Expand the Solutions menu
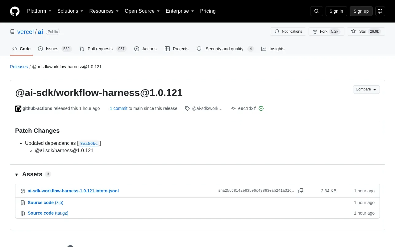Image resolution: width=395 pixels, height=247 pixels. pos(70,11)
